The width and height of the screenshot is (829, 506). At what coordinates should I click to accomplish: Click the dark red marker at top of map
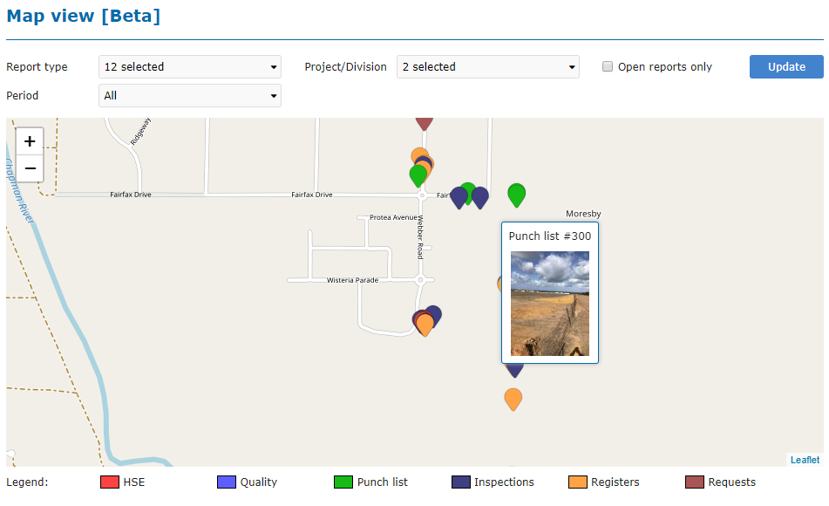point(424,121)
